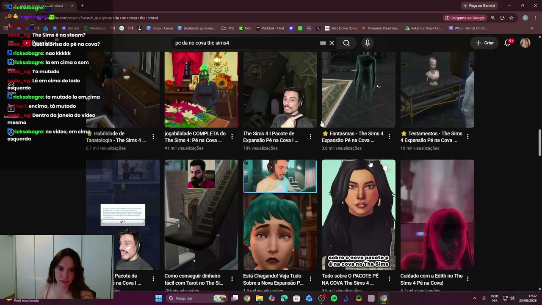Open Copilot from the taskbar
Viewport: 542px width, 305px height.
tap(272, 298)
